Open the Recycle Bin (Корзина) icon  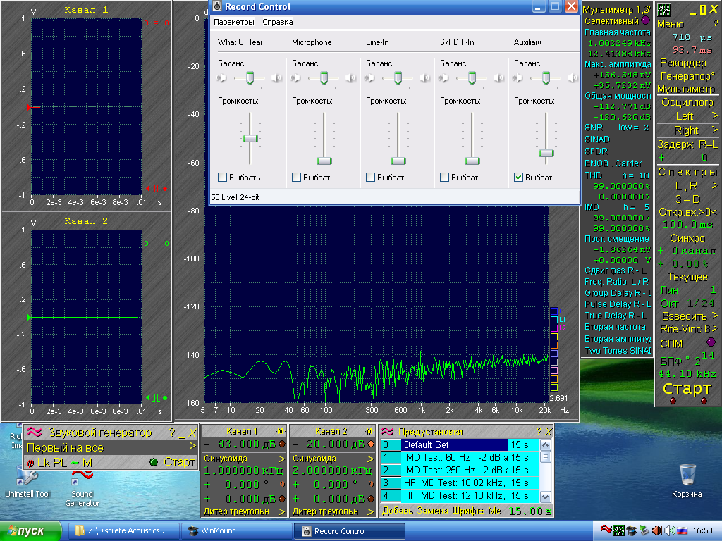click(x=687, y=480)
